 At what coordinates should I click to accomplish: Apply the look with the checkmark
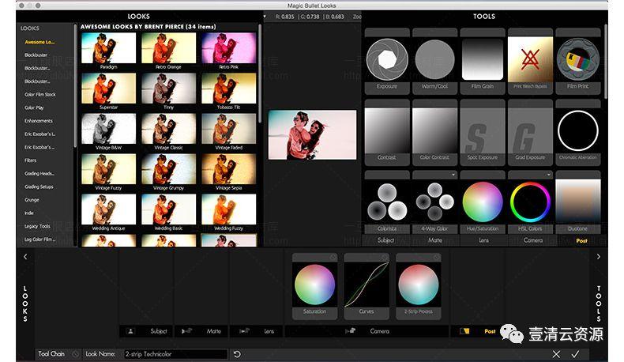pos(576,354)
